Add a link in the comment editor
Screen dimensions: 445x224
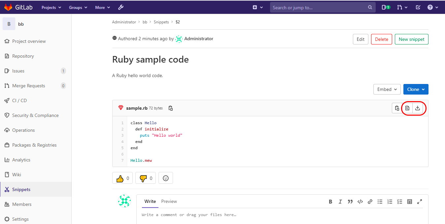[x=370, y=202]
